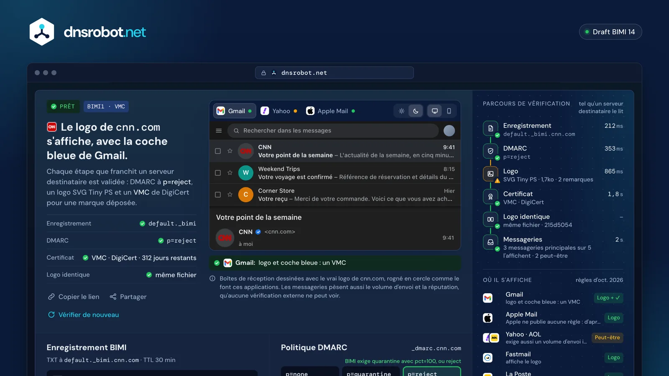Click 'Partager' share button
The width and height of the screenshot is (669, 376).
(128, 297)
